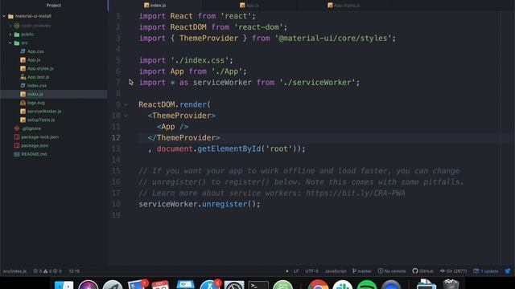Click No remote in the status bar
515x289 pixels.
[392, 271]
